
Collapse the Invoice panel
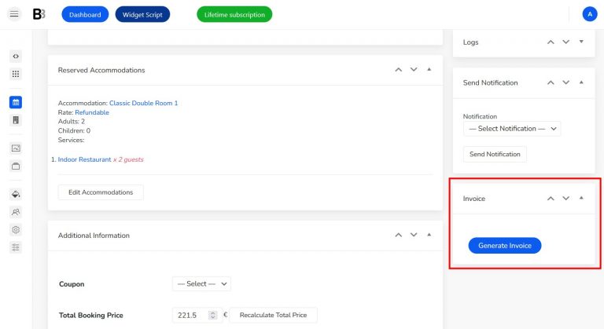click(581, 199)
